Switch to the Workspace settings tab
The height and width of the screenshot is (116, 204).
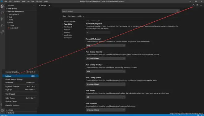(x=72, y=16)
